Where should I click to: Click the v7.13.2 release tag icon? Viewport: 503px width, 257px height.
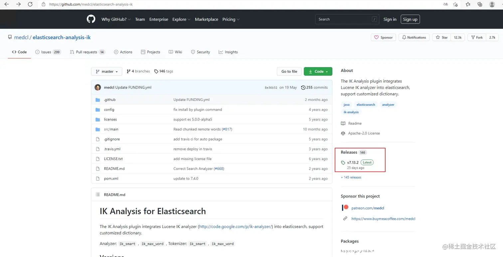coord(343,163)
